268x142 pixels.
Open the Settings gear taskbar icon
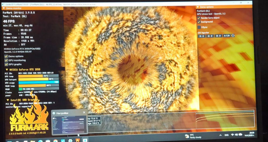(70, 140)
